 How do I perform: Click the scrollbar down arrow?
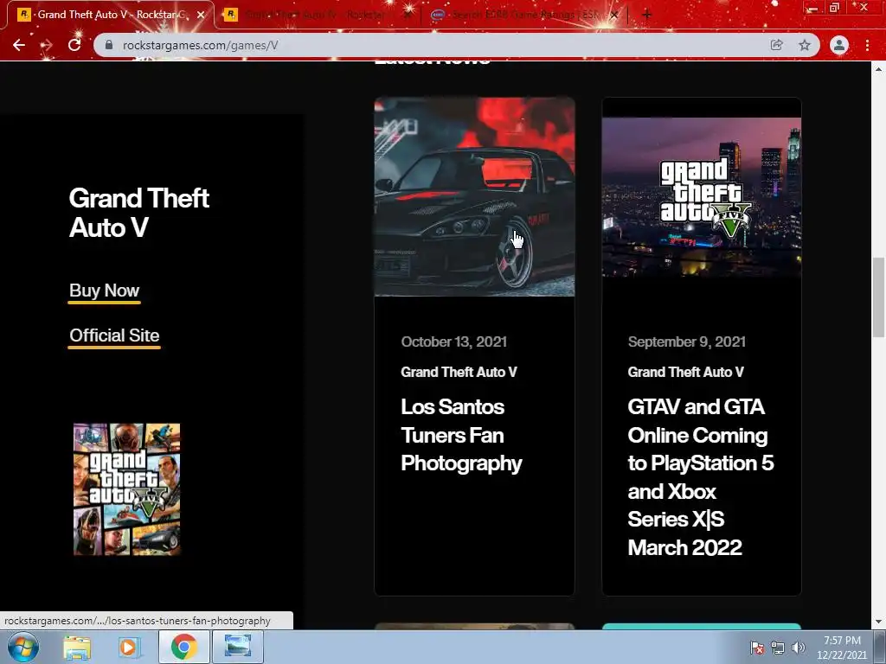tap(878, 622)
